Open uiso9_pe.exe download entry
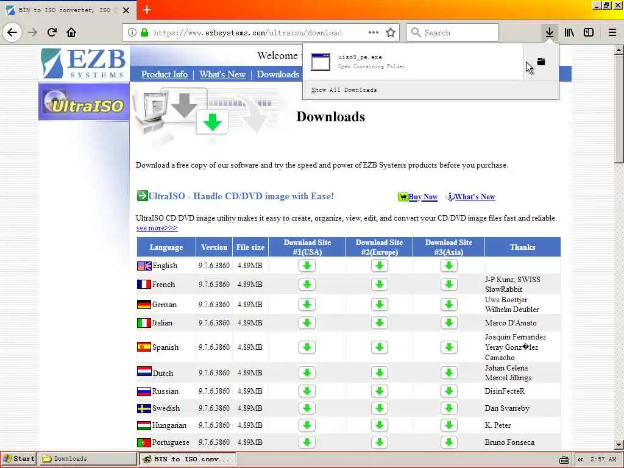Image resolution: width=624 pixels, height=468 pixels. [413, 62]
